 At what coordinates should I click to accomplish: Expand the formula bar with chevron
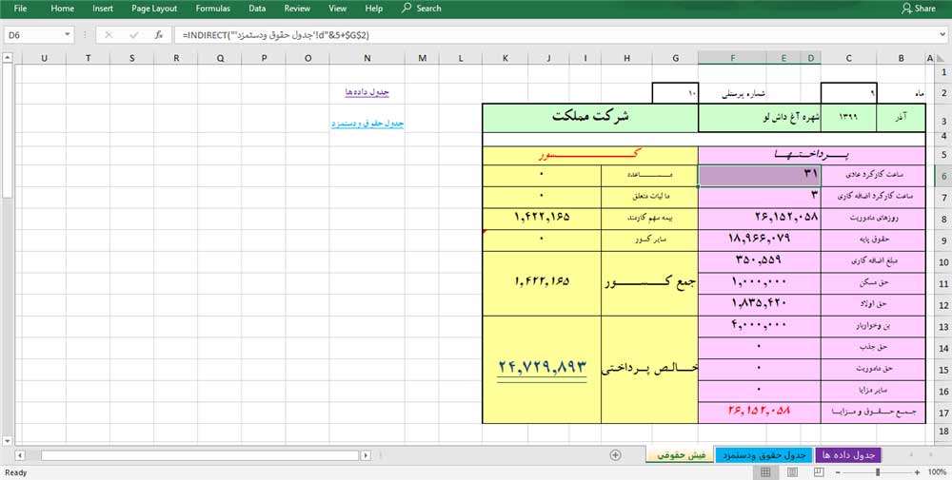tap(941, 35)
